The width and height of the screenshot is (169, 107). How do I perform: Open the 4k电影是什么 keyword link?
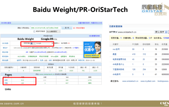pos(118,64)
